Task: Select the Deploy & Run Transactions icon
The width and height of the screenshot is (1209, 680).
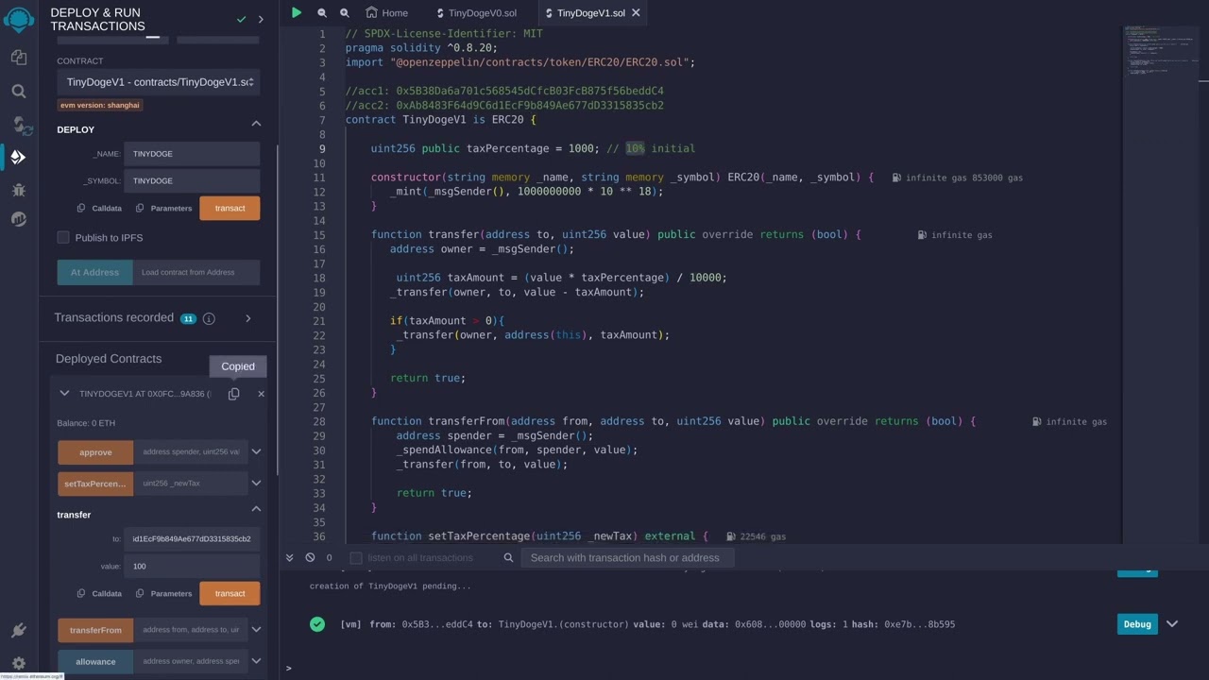Action: coord(18,157)
